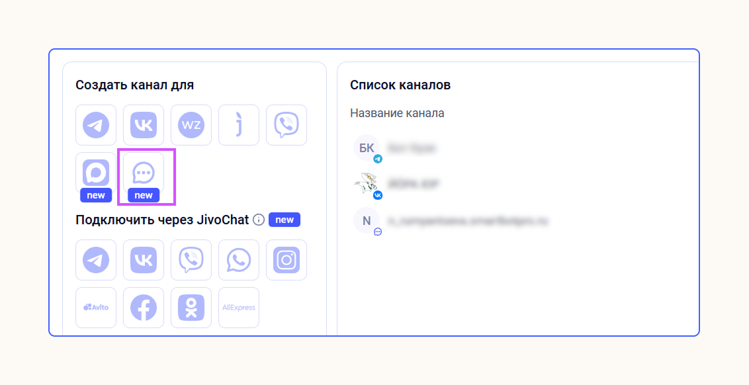749x385 pixels.
Task: Create a Viber channel in the top row
Action: [286, 125]
